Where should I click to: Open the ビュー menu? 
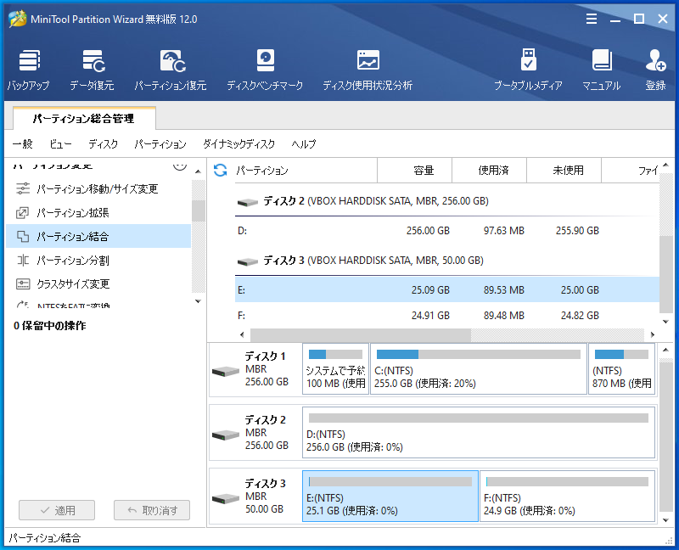60,143
